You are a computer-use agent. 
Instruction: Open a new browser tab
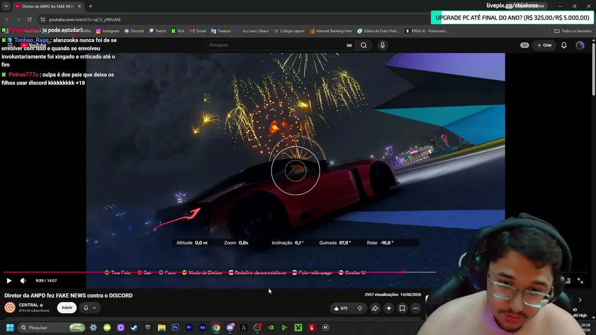point(90,6)
